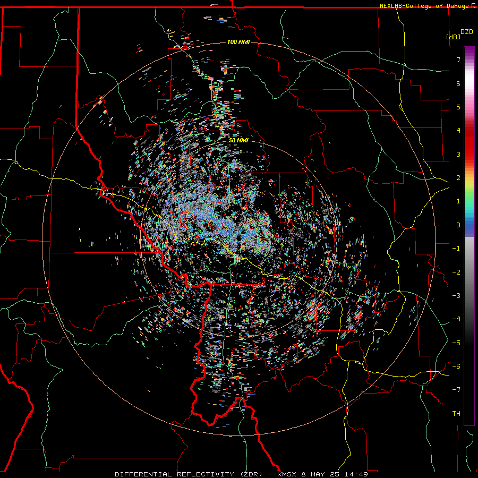Click the -7 value on the color scale
This screenshot has height=478, width=478.
click(x=456, y=390)
